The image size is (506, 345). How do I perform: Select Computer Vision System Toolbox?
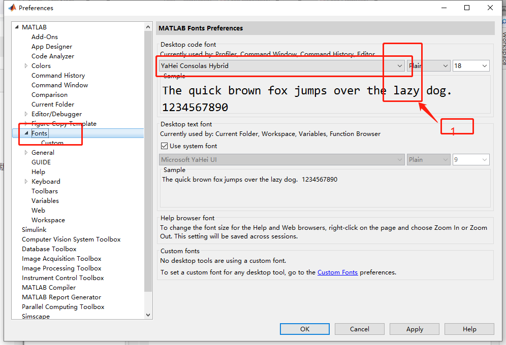71,239
